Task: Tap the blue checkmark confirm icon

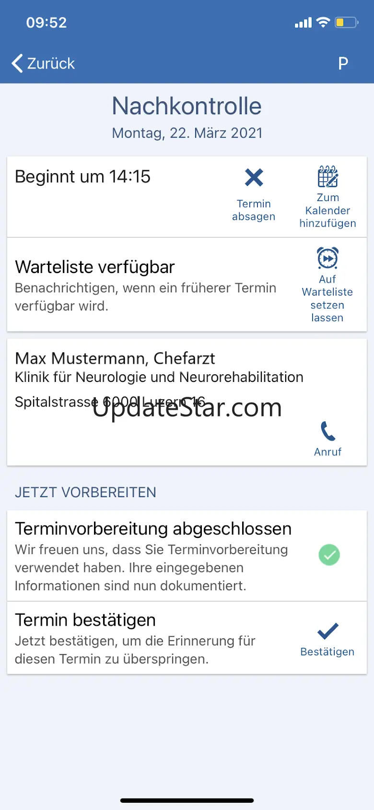Action: coord(328,631)
